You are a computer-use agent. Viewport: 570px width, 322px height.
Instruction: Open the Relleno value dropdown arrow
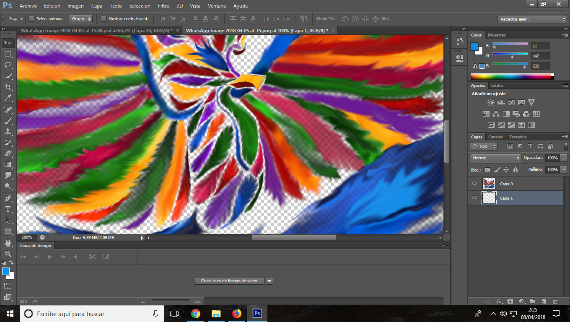point(564,170)
